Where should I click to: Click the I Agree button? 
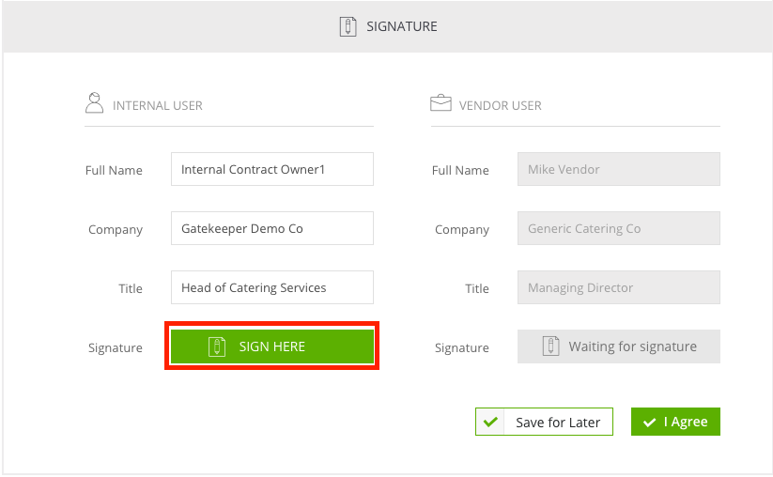(x=675, y=422)
